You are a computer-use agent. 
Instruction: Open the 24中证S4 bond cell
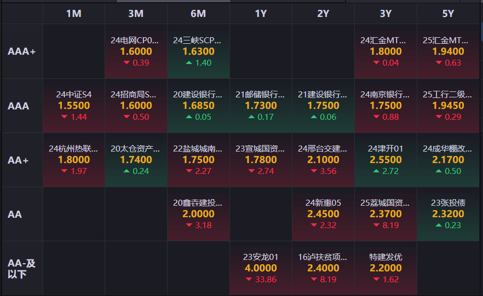pyautogui.click(x=73, y=106)
